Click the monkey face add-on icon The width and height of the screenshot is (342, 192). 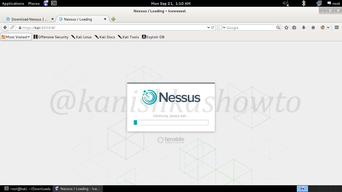click(x=322, y=27)
